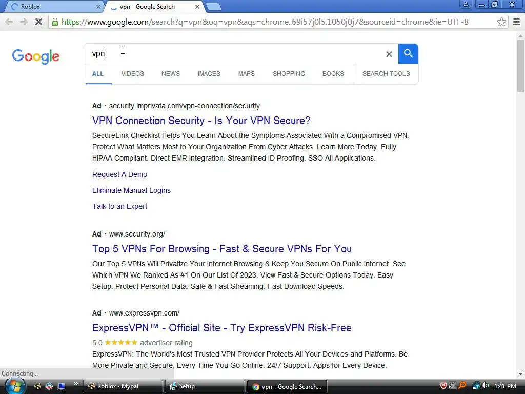Screen dimensions: 525x394
Task: Expand quick launch overflow chevron
Action: click(76, 384)
